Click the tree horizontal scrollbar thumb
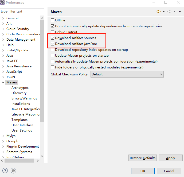 19,161
